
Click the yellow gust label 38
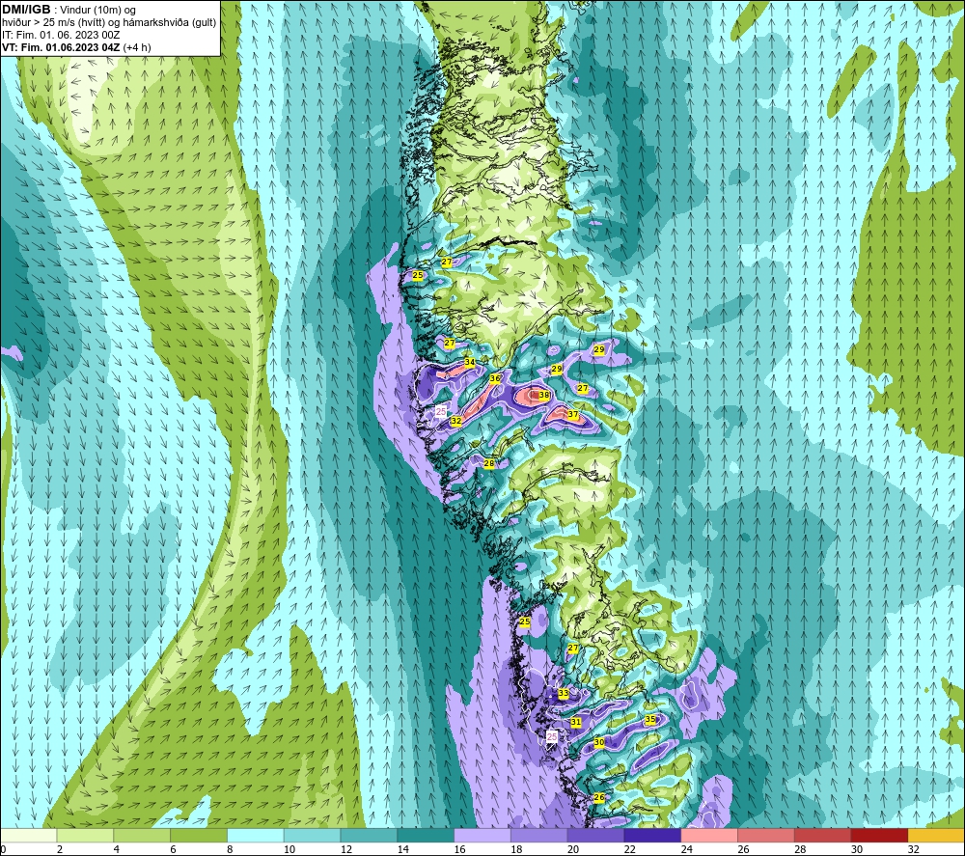coord(544,395)
